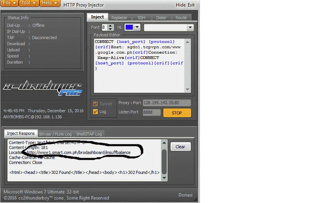Click the STOP button
312x203 pixels.
tap(177, 113)
